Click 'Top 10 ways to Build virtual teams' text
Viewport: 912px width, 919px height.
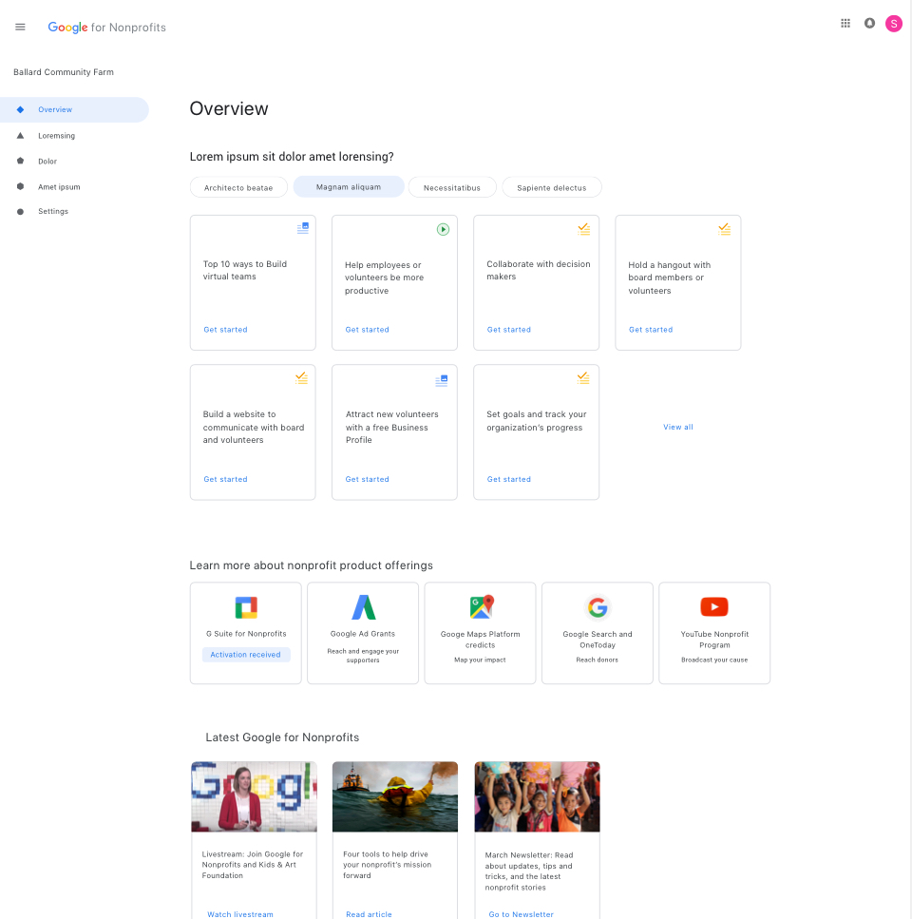point(245,270)
